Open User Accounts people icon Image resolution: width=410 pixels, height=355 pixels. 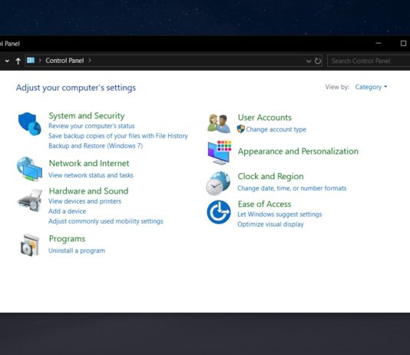click(x=219, y=124)
